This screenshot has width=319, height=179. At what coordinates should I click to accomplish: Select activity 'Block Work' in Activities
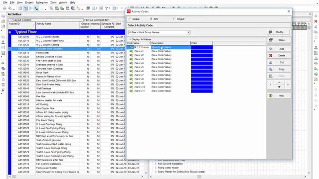click(x=42, y=73)
